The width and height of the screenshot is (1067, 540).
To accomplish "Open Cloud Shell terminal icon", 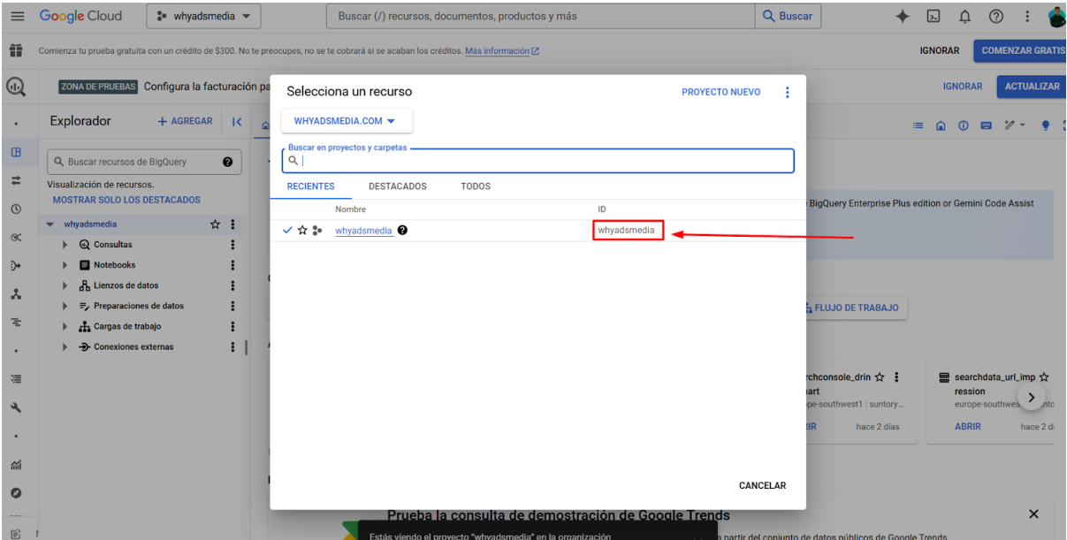I will pos(933,16).
